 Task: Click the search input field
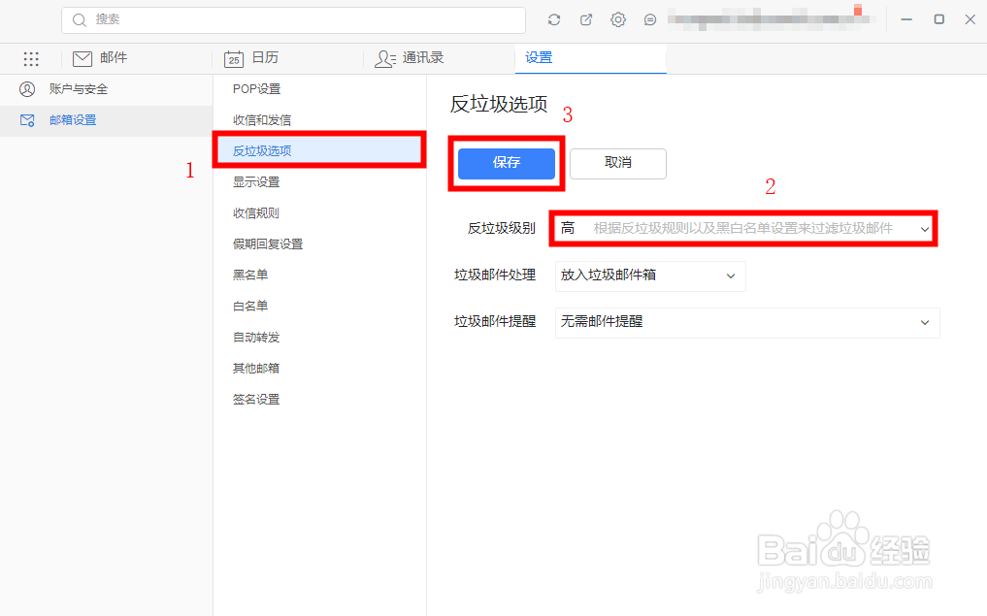291,18
